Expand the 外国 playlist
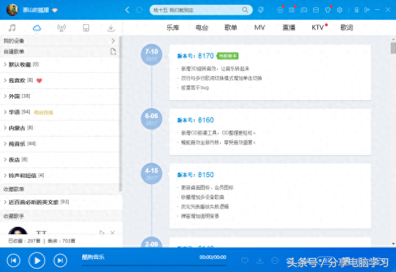396x272 pixels. tap(5, 96)
